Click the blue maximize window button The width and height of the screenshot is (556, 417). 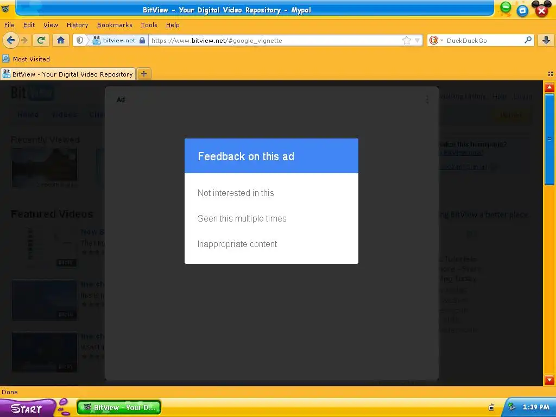point(522,11)
